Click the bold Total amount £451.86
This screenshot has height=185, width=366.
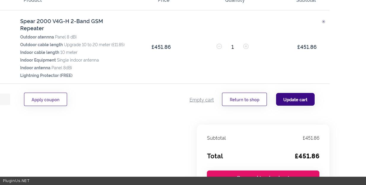(307, 156)
